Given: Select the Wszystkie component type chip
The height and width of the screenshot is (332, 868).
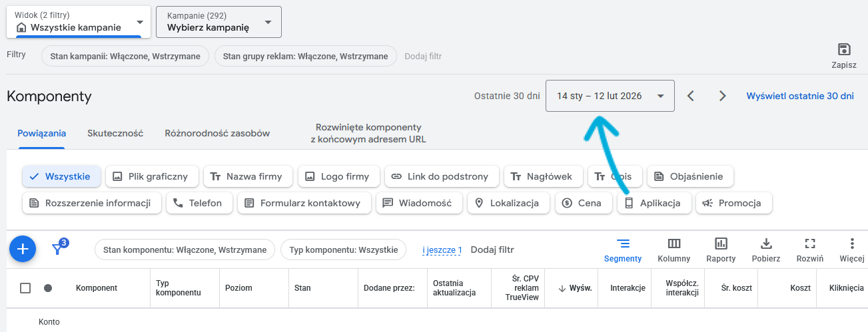Looking at the screenshot, I should (61, 176).
